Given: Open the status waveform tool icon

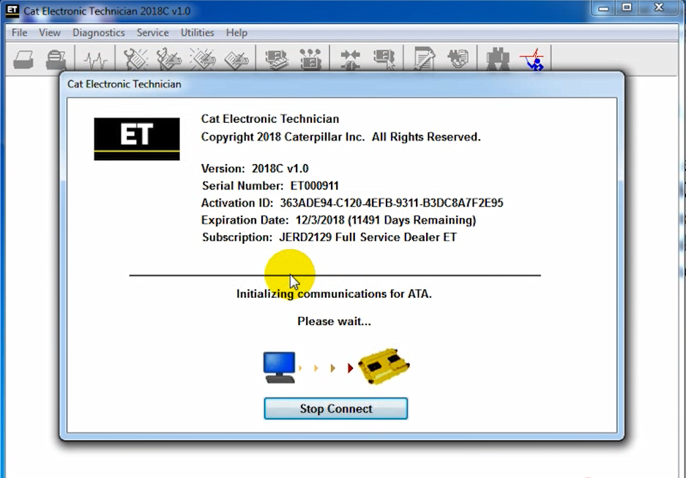Looking at the screenshot, I should coord(95,59).
